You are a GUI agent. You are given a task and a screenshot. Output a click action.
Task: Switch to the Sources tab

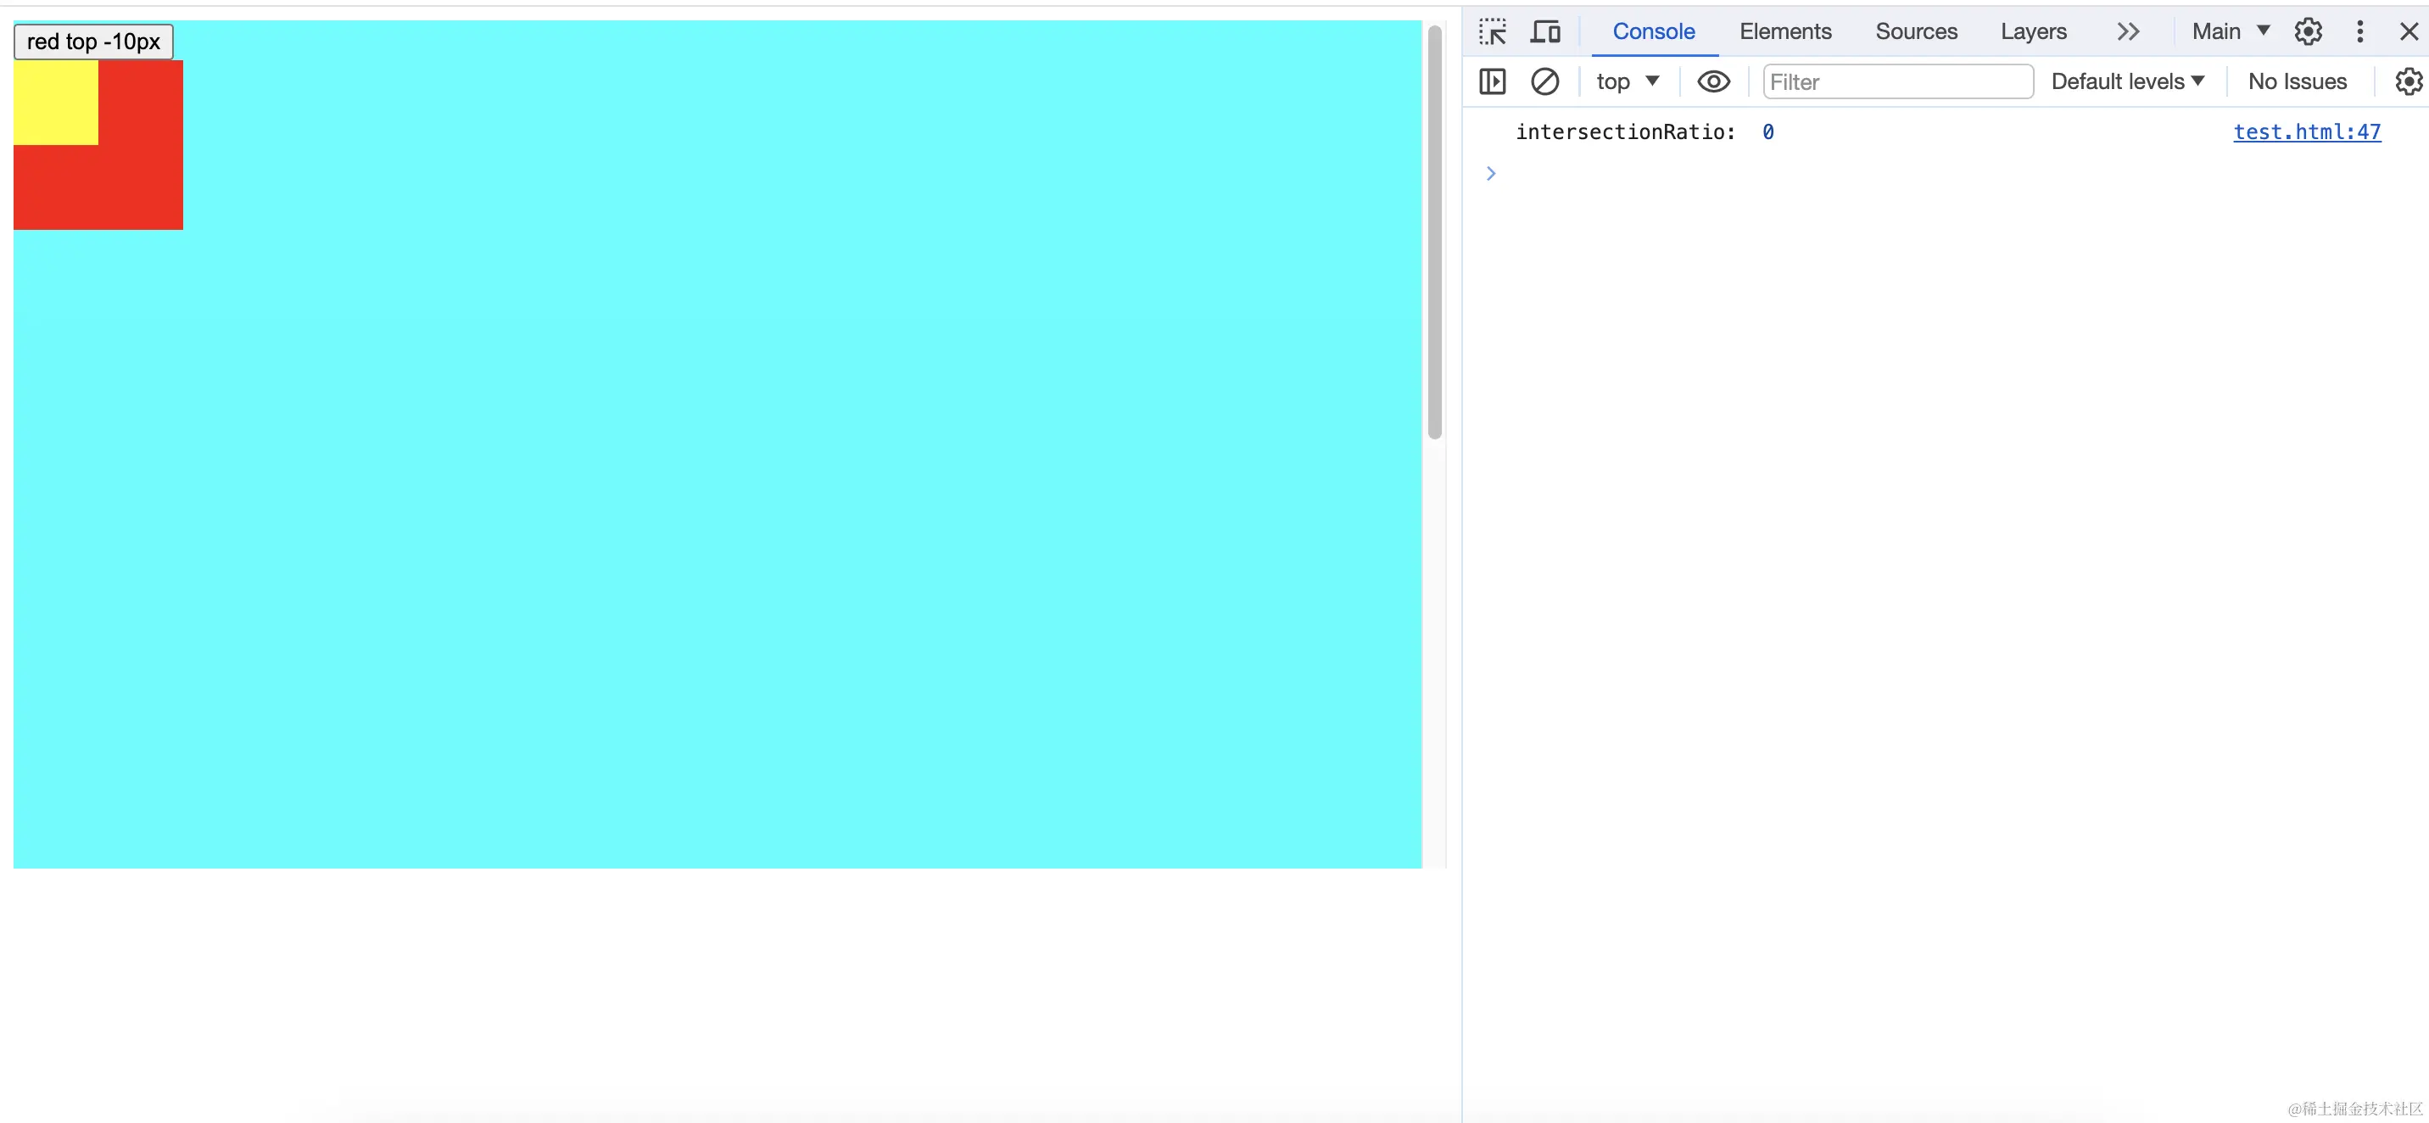(x=1916, y=32)
